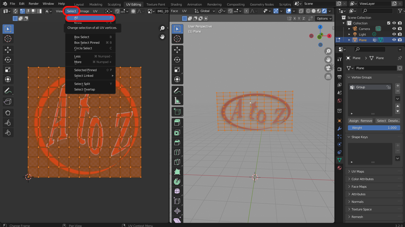Expand the Color Attributes panel
The width and height of the screenshot is (405, 227).
[349, 179]
